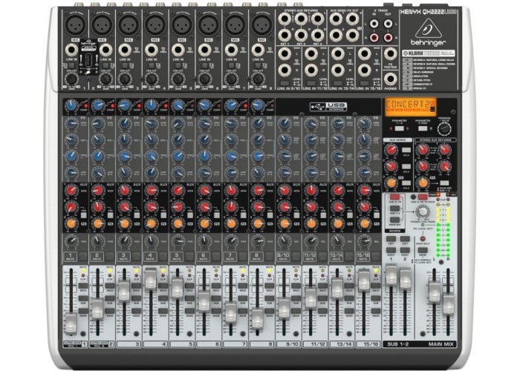This screenshot has width=520, height=371.
Task: Click the Klark Teknik effects logo
Action: [429, 53]
